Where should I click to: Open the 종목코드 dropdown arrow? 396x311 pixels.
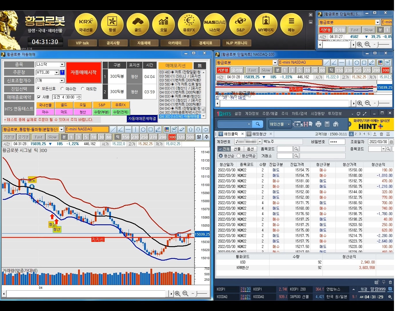point(383,149)
